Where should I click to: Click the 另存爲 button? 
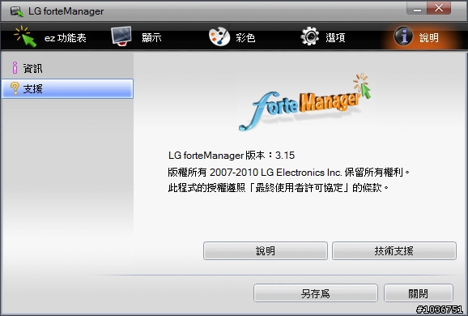pyautogui.click(x=316, y=293)
